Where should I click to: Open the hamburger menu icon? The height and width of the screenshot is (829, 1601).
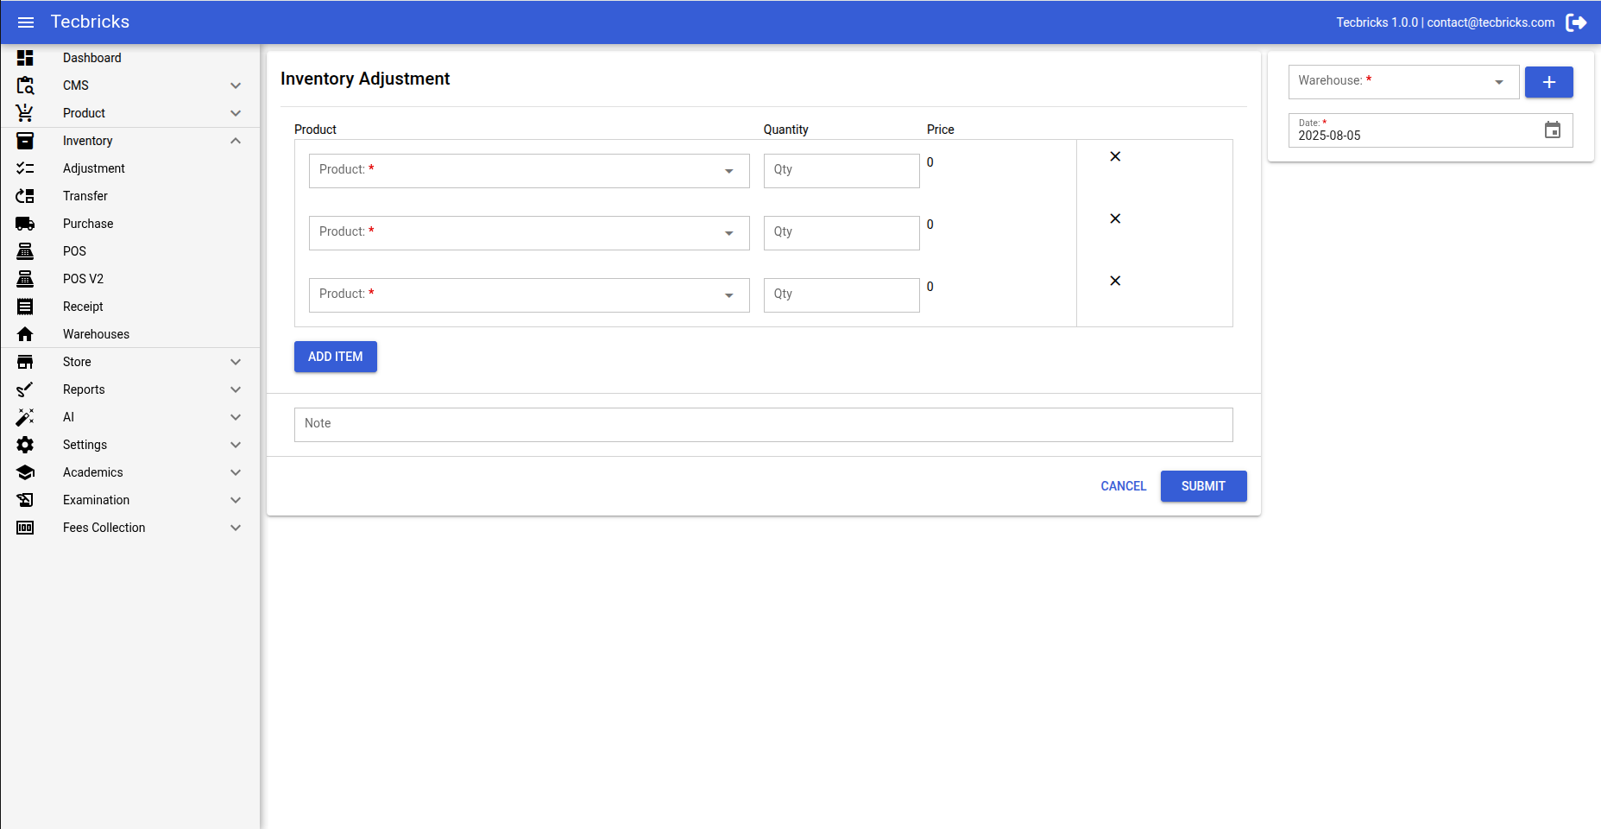click(26, 22)
